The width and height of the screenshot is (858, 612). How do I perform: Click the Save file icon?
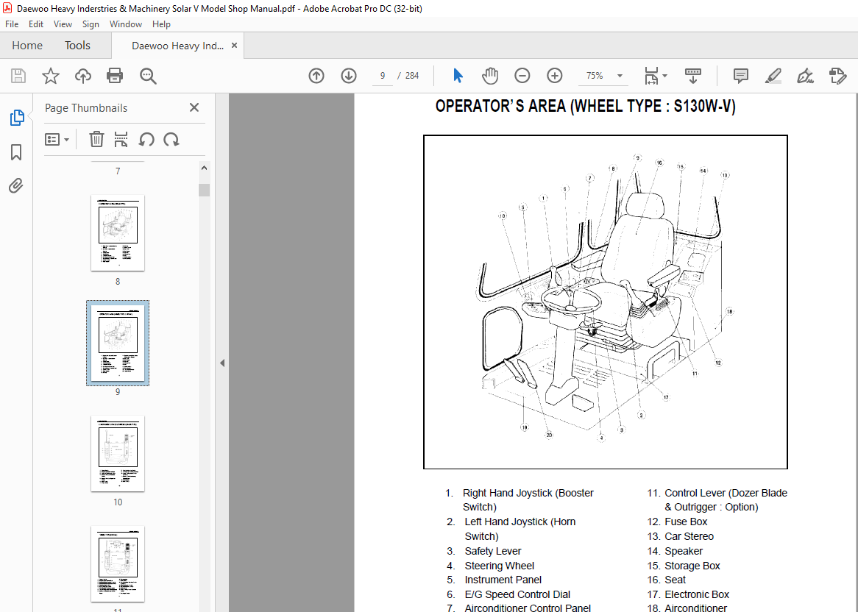(x=18, y=76)
